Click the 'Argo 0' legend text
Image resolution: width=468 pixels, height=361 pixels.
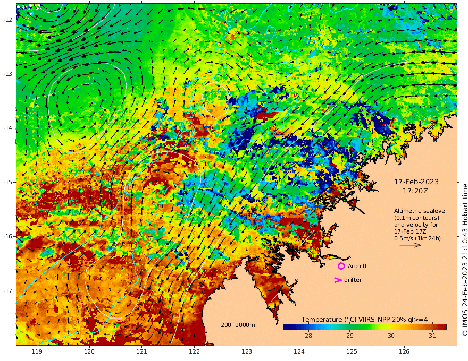pyautogui.click(x=357, y=266)
